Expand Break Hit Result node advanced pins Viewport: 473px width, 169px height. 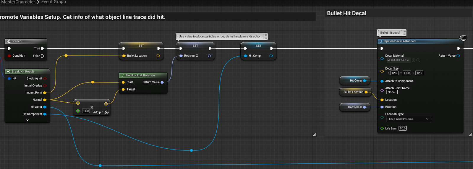[x=27, y=120]
